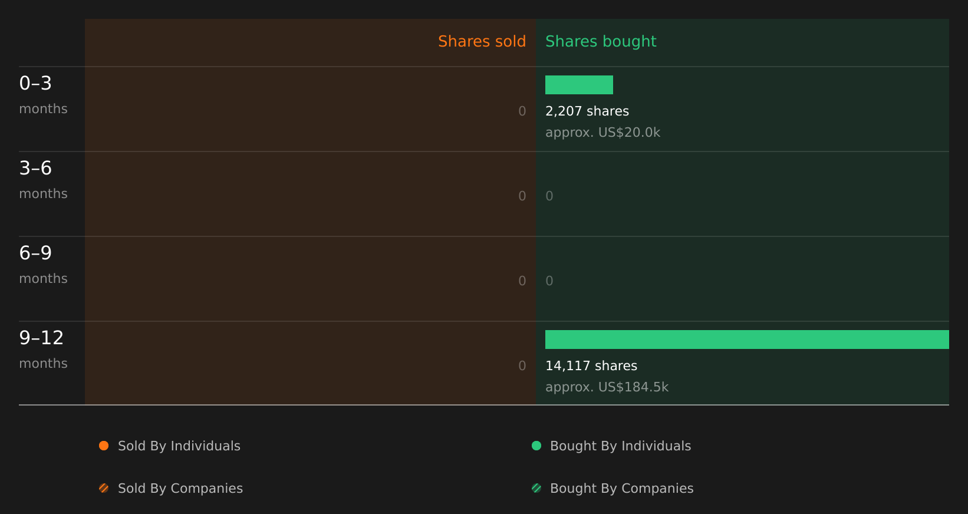Click the approx. US$20.0k text

602,133
